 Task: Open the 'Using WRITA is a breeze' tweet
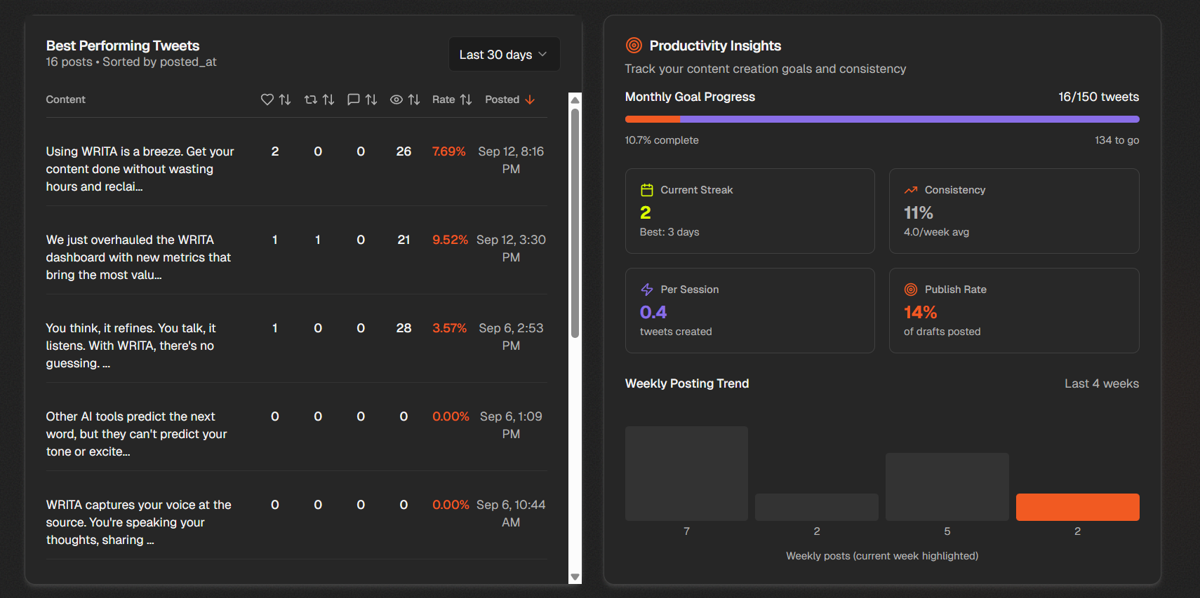coord(140,169)
